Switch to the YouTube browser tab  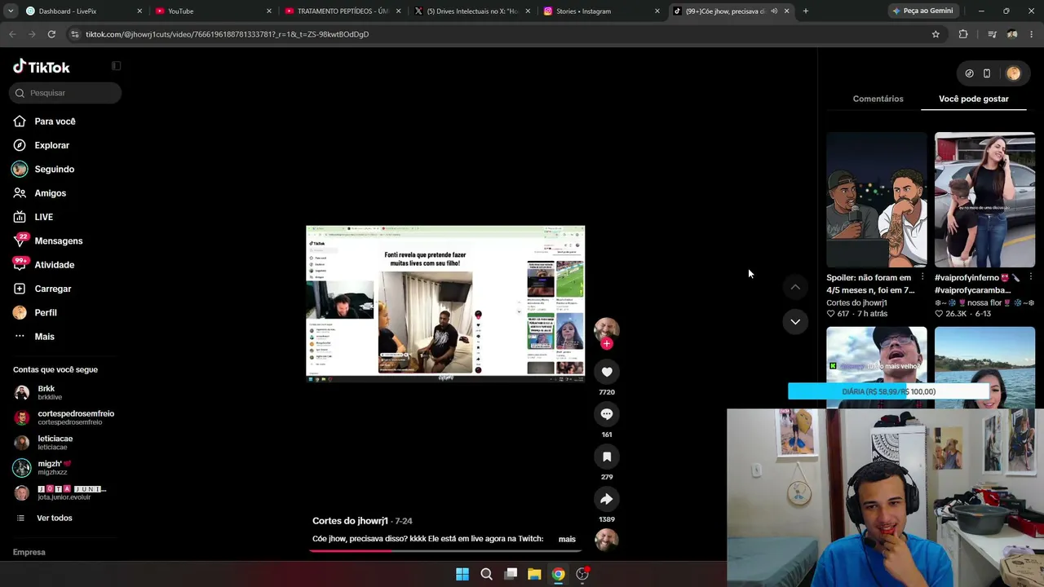tap(212, 11)
